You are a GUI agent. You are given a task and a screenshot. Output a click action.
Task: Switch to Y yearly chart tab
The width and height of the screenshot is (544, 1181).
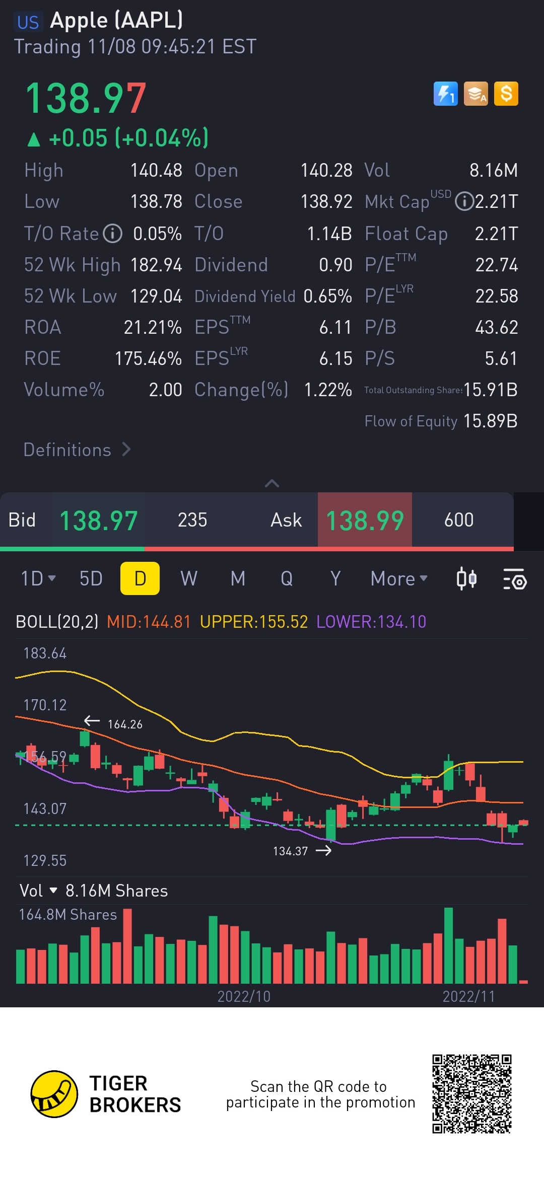(335, 578)
